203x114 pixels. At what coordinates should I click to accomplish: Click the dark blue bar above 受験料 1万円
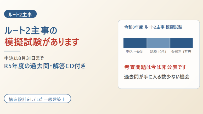click(181, 43)
